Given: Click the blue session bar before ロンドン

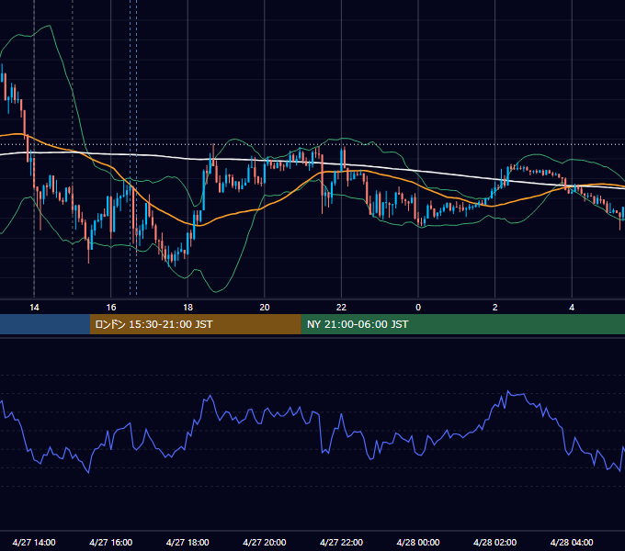Looking at the screenshot, I should click(45, 324).
